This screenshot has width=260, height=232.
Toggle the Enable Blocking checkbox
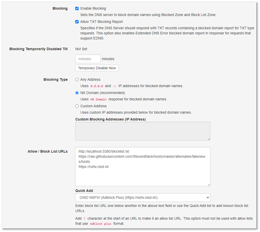click(77, 8)
